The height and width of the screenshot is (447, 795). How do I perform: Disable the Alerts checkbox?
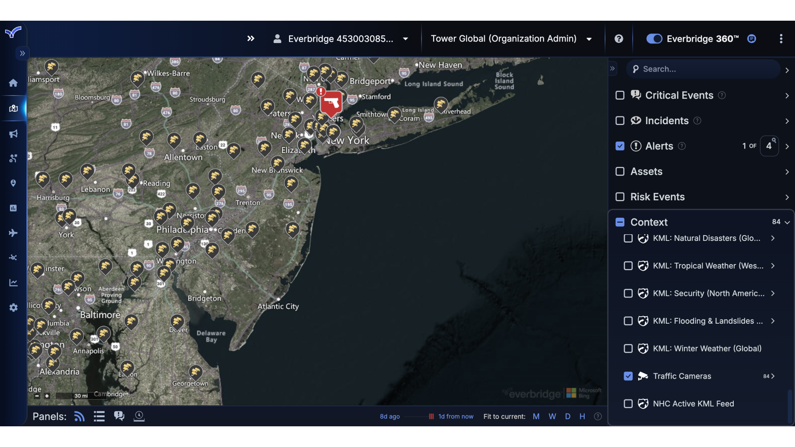(620, 146)
